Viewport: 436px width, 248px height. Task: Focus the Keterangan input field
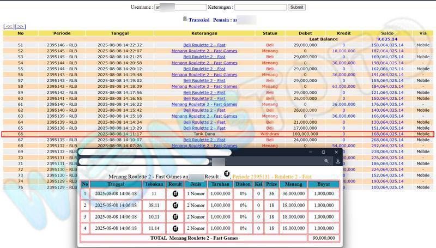click(261, 7)
